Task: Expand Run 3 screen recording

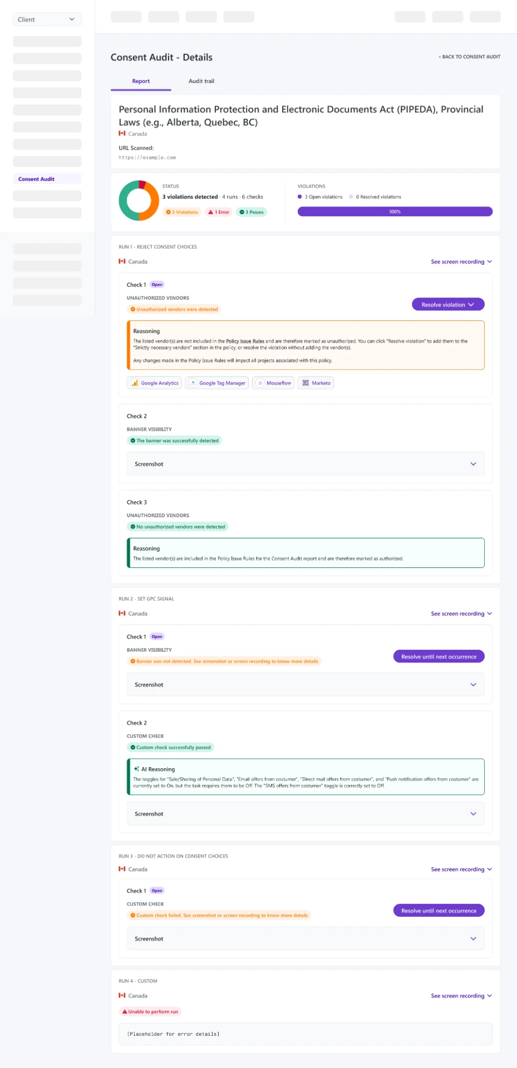Action: 461,869
